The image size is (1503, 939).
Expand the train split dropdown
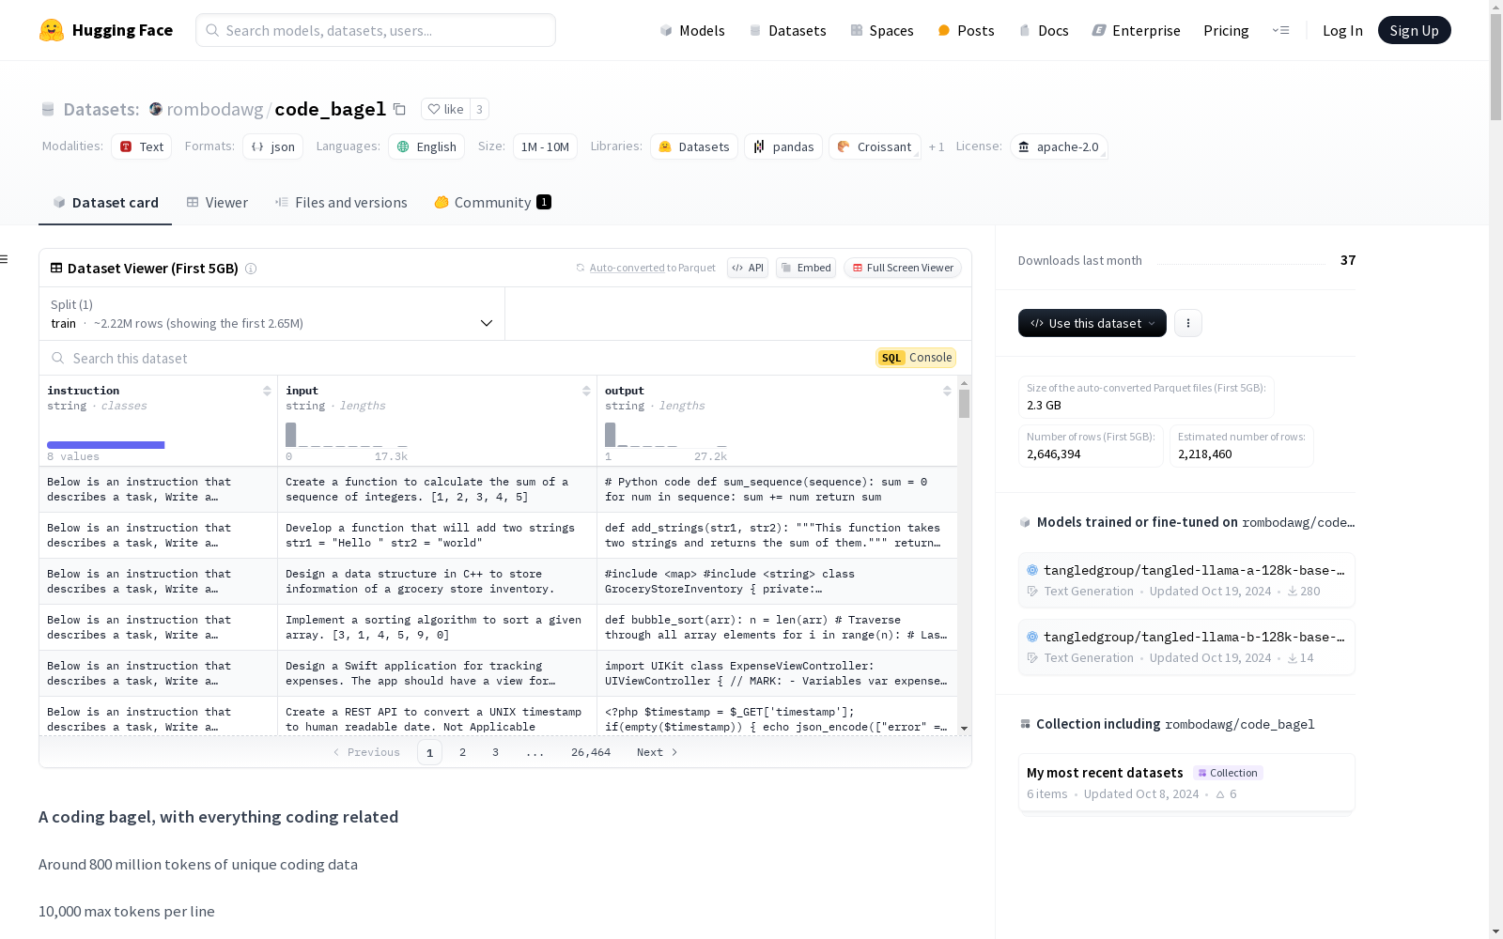coord(271,314)
